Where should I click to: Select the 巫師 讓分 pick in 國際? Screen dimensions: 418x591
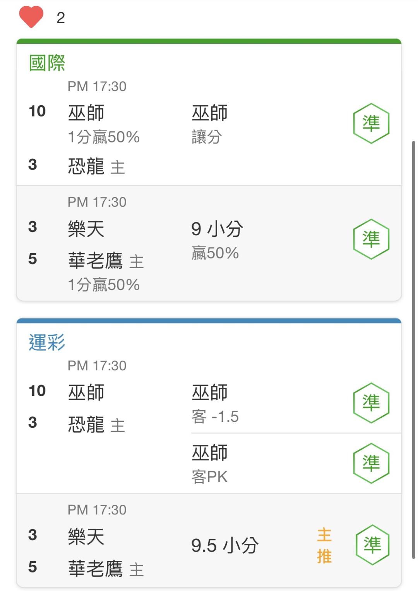(209, 124)
